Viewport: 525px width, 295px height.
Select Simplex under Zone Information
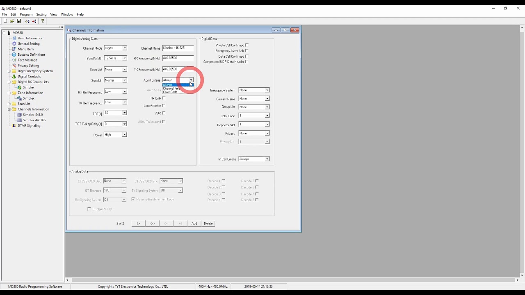[29, 98]
